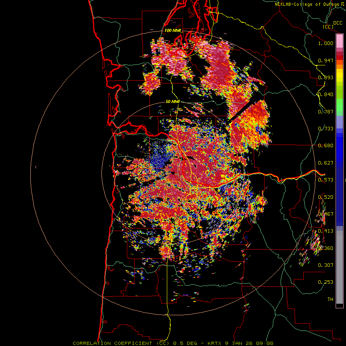Select the 0.413 scale value

(x=326, y=231)
